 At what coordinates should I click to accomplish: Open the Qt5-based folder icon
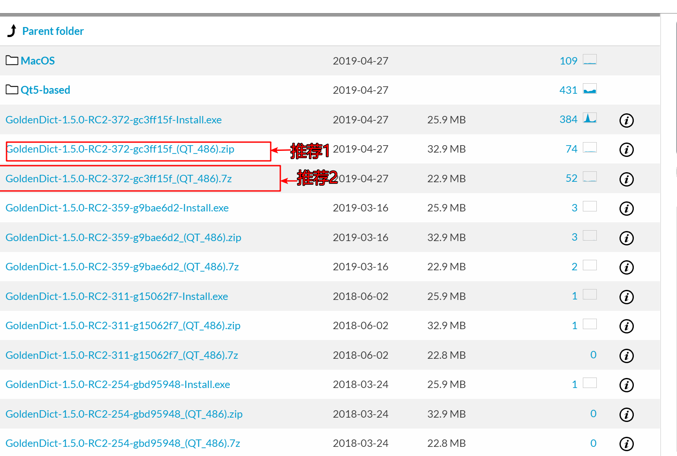(x=12, y=90)
